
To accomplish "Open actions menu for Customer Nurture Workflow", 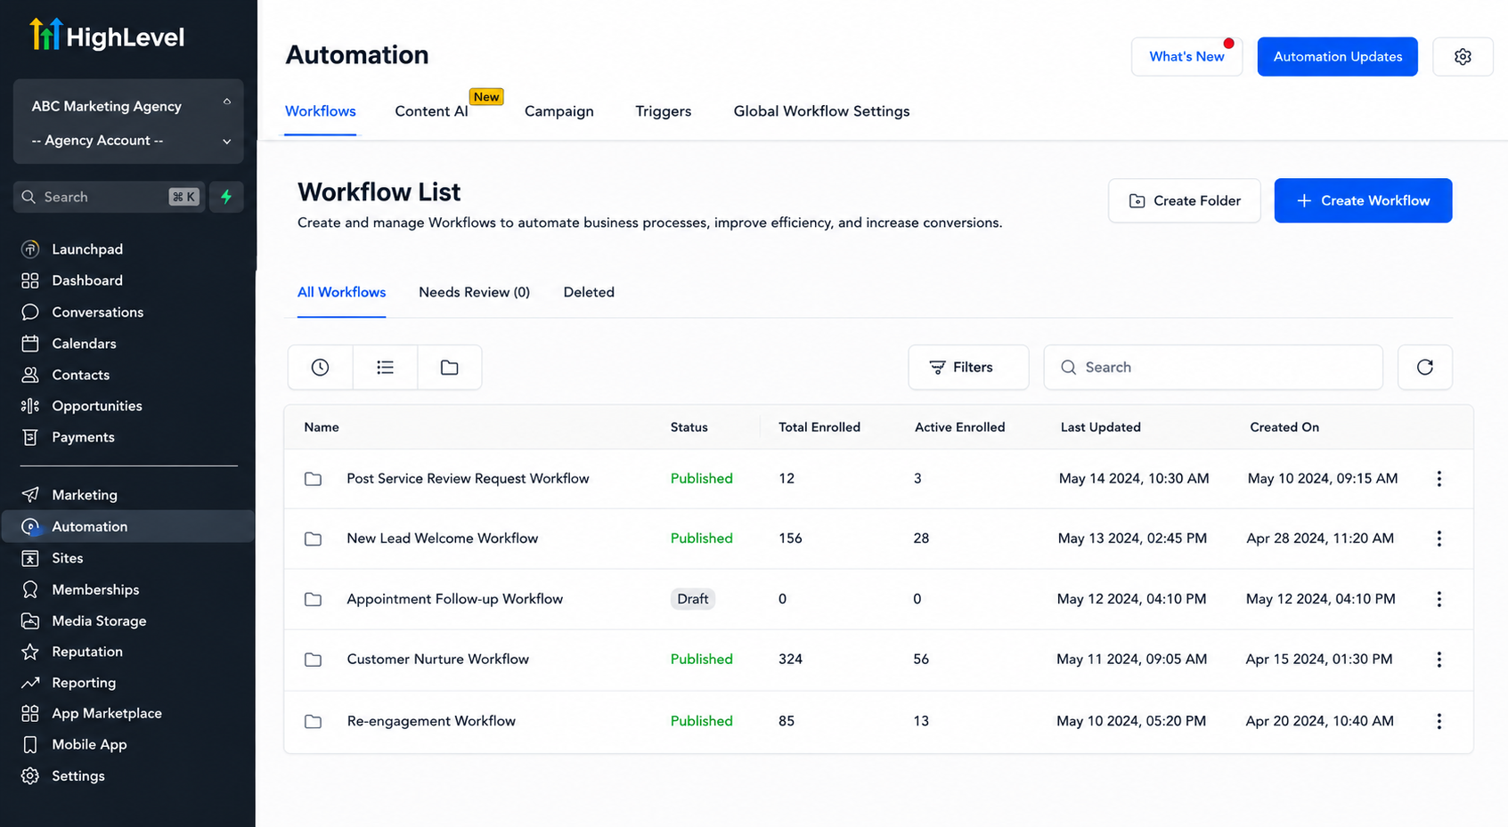I will pyautogui.click(x=1439, y=660).
